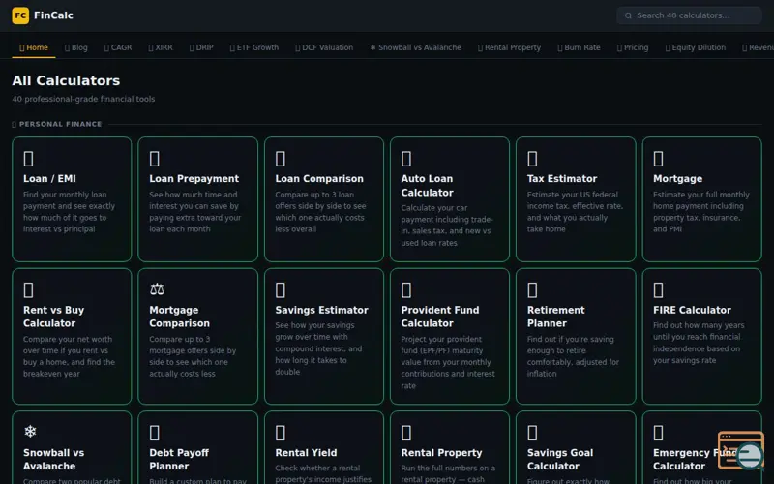Click the Snowball vs Avalanche snowflake icon
774x484 pixels.
30,432
